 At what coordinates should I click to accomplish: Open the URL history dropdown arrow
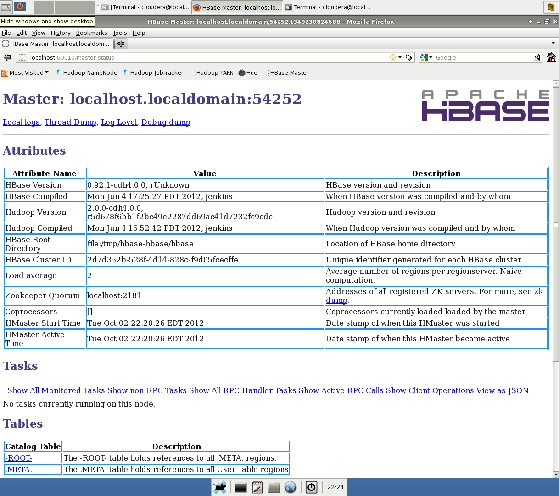(400, 57)
